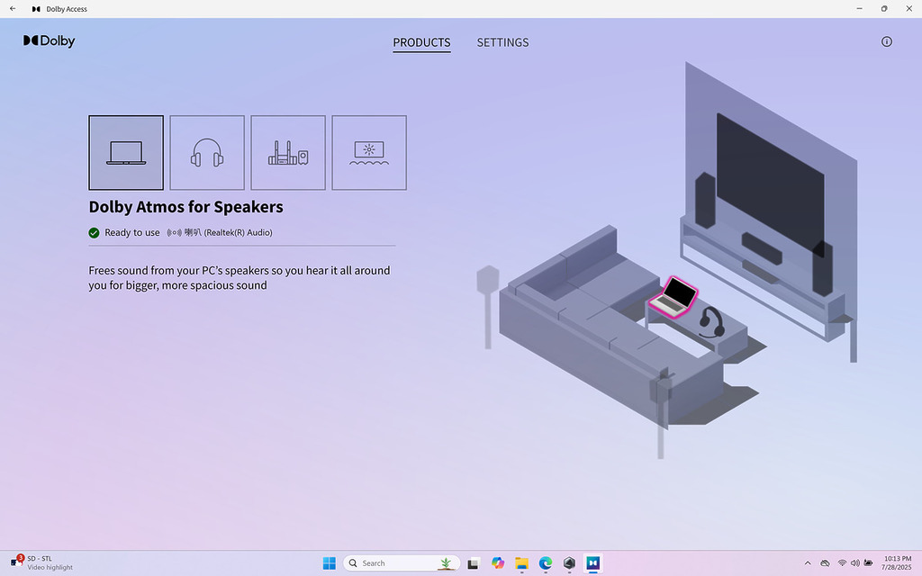Click the speaker device icon beside Realtek
Viewport: 922px width, 576px height.
174,233
